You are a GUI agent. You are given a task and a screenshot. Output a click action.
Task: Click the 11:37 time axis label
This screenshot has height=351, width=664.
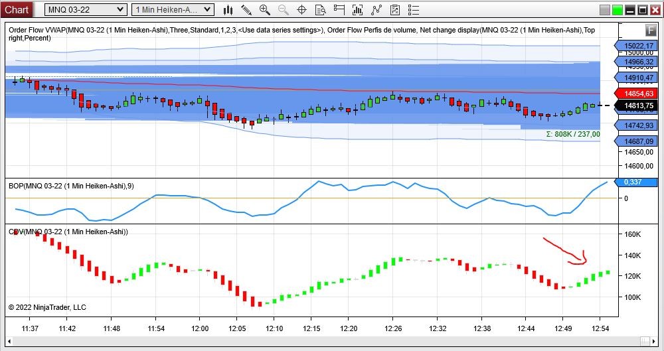30,328
